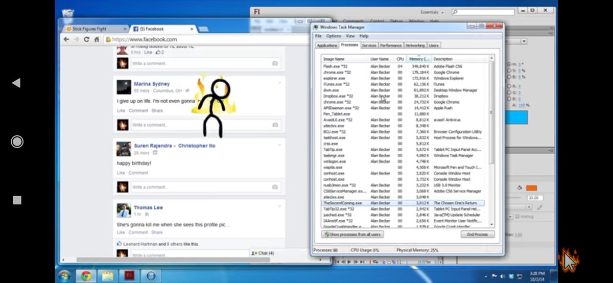The height and width of the screenshot is (283, 613).
Task: Tap the phone's square recents button
Action: click(x=17, y=200)
